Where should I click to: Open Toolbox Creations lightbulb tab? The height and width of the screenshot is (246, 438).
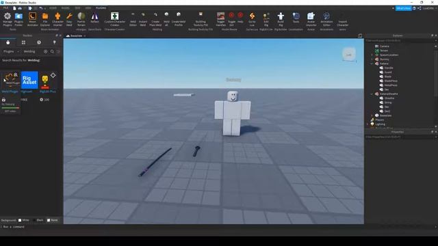55,42
